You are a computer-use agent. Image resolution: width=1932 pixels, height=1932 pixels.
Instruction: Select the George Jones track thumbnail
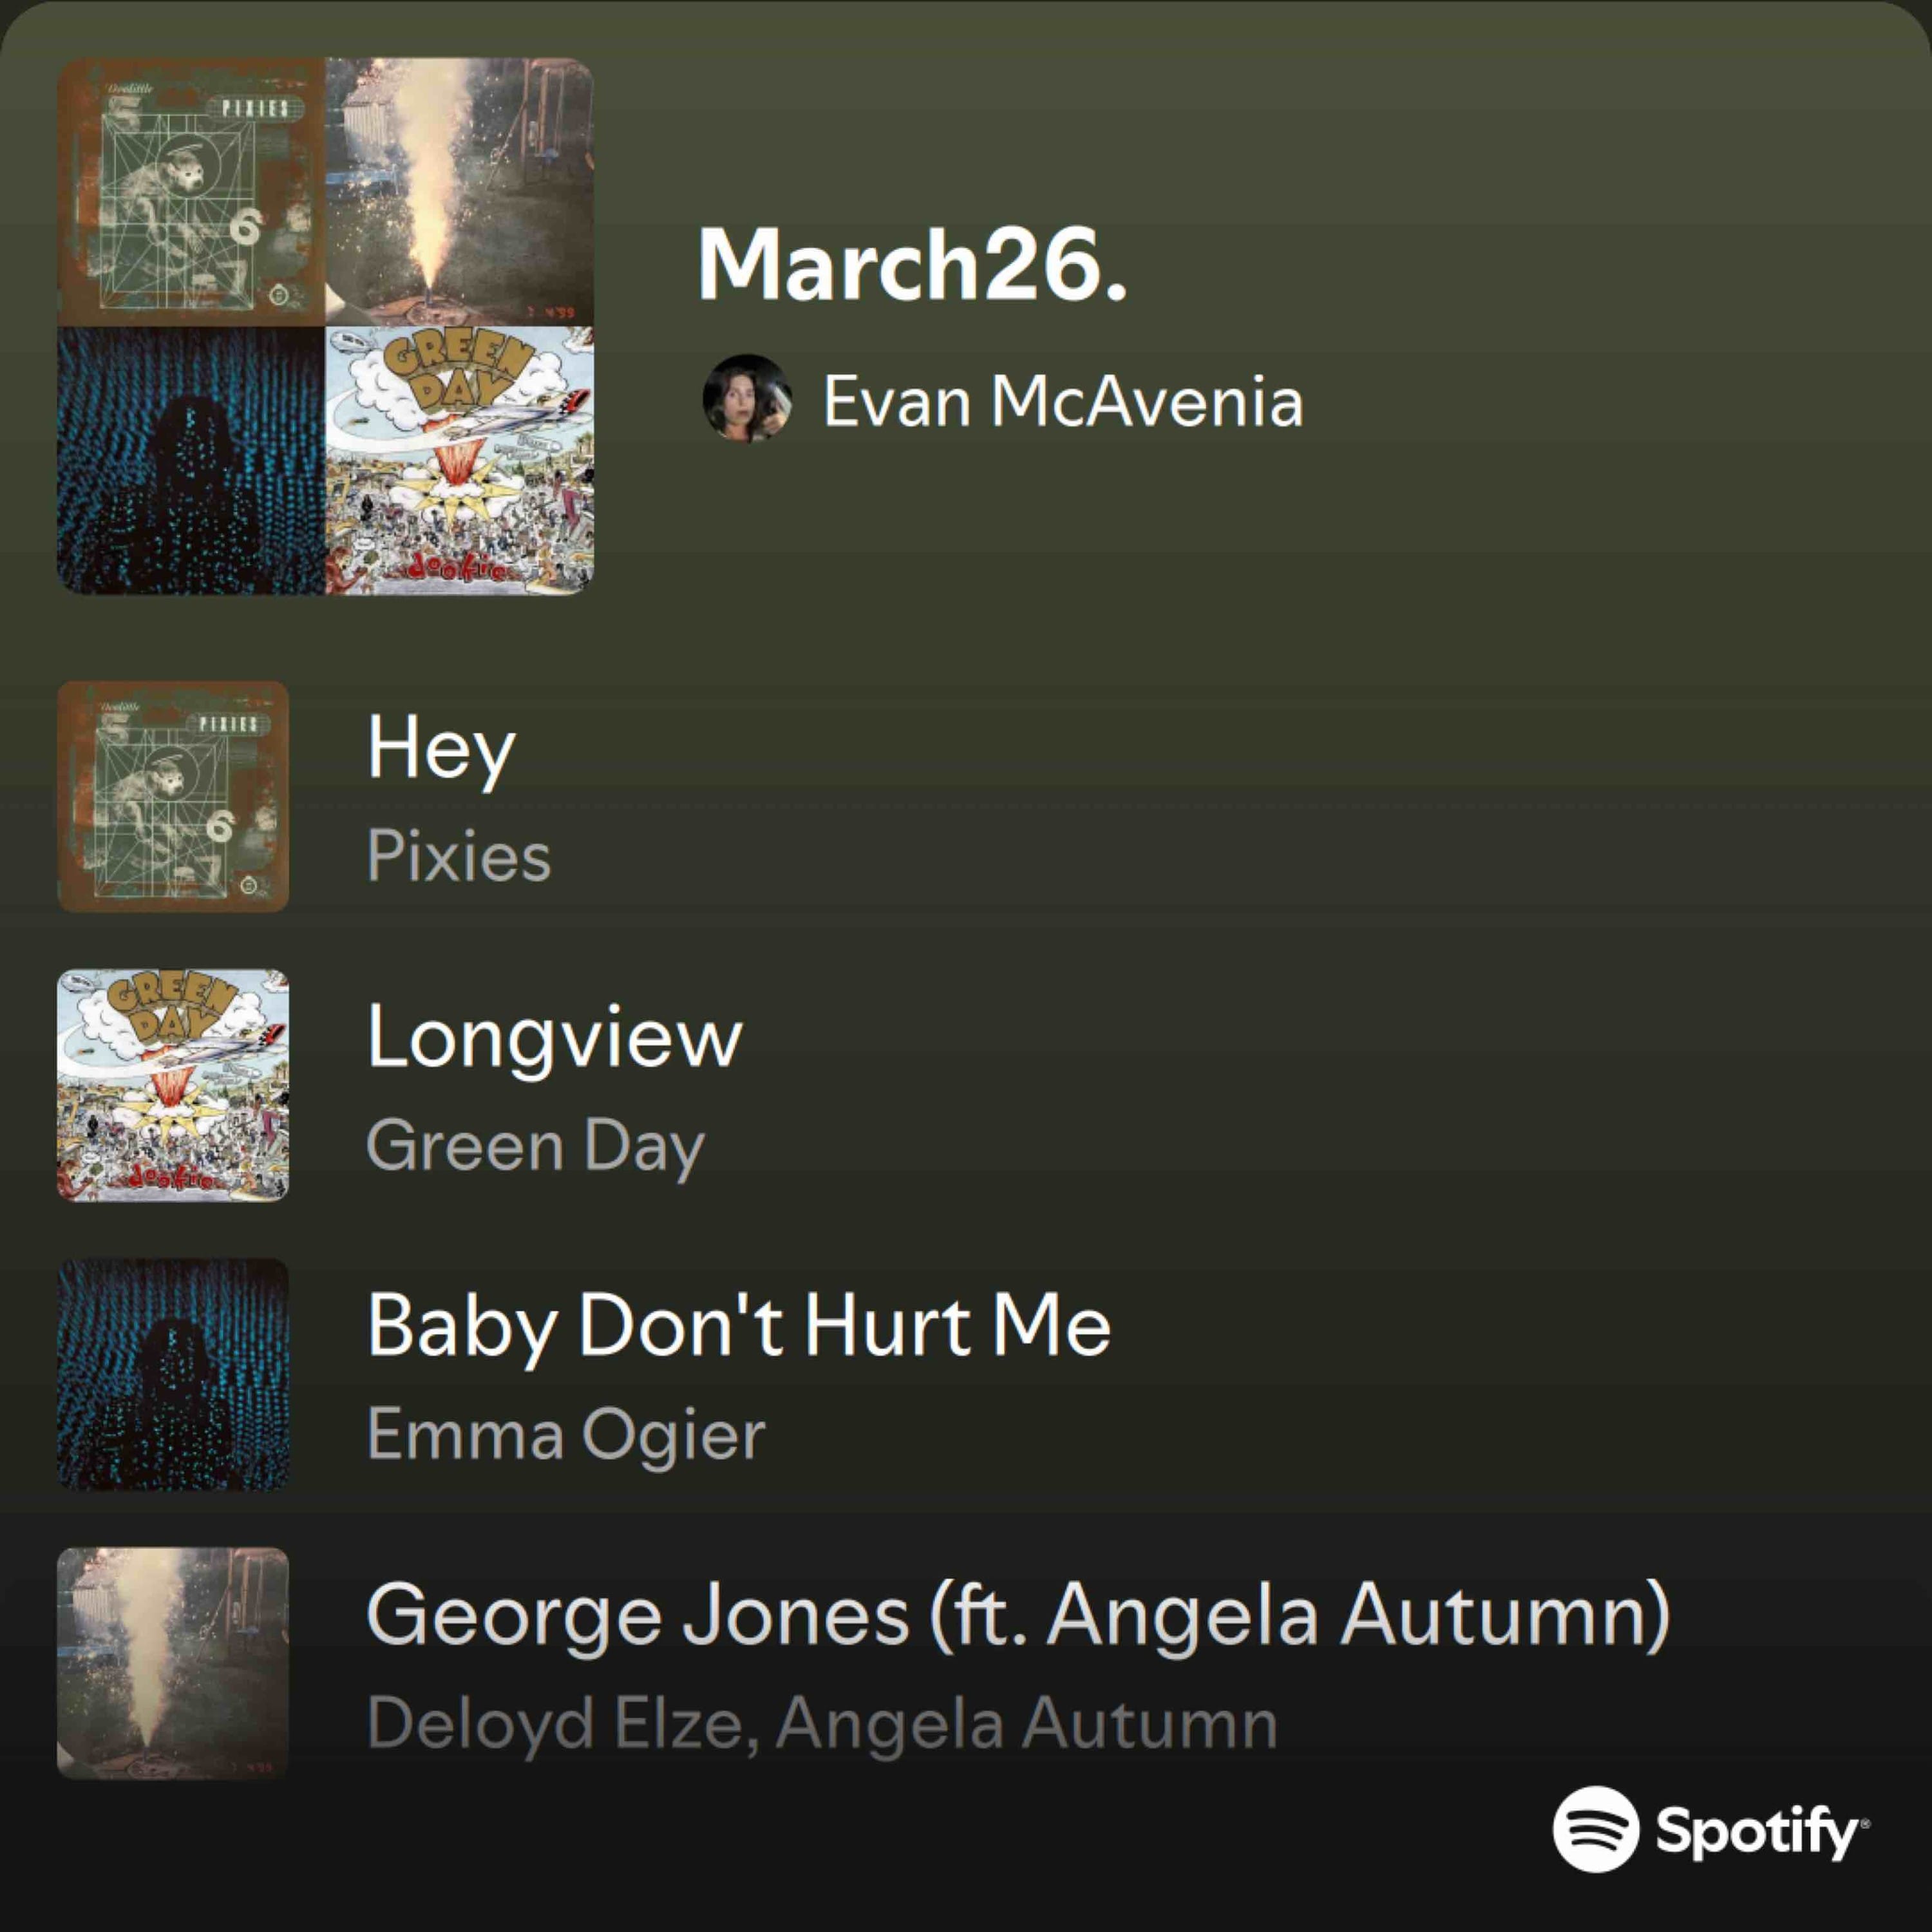point(173,1663)
